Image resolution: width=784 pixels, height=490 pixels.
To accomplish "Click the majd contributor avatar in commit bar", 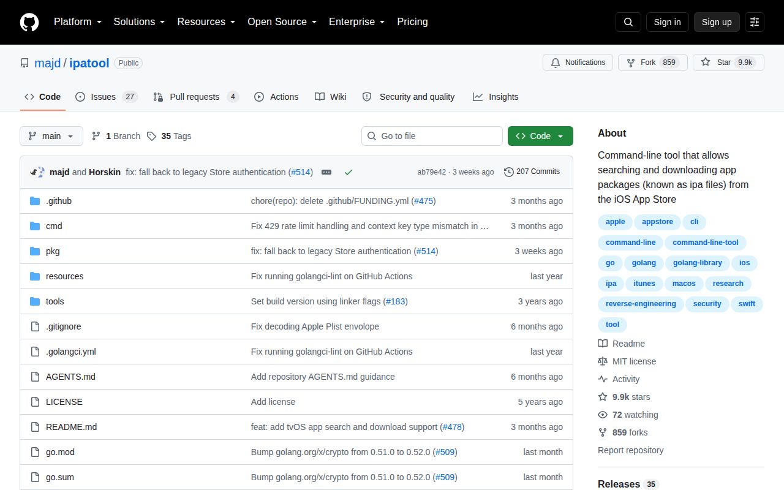I will tap(34, 172).
